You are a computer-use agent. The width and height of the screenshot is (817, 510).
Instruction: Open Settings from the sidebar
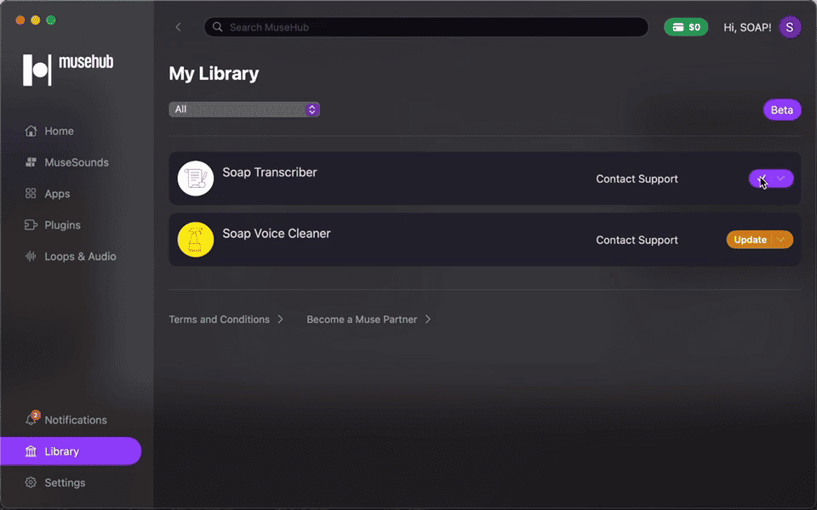coord(63,482)
